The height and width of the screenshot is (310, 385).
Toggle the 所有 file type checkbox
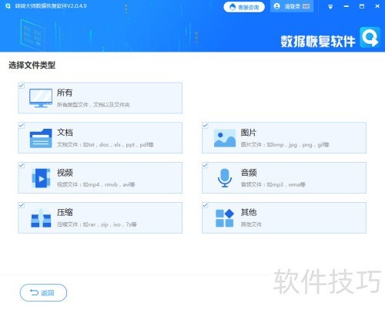point(22,86)
